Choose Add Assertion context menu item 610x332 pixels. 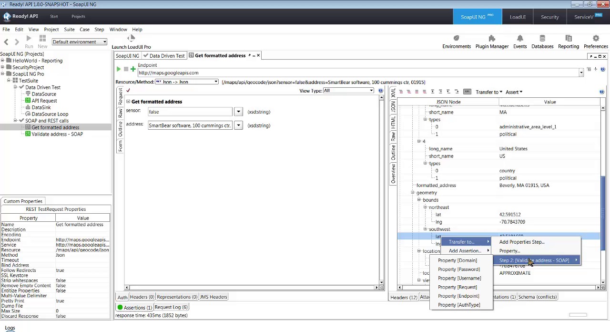pos(465,251)
